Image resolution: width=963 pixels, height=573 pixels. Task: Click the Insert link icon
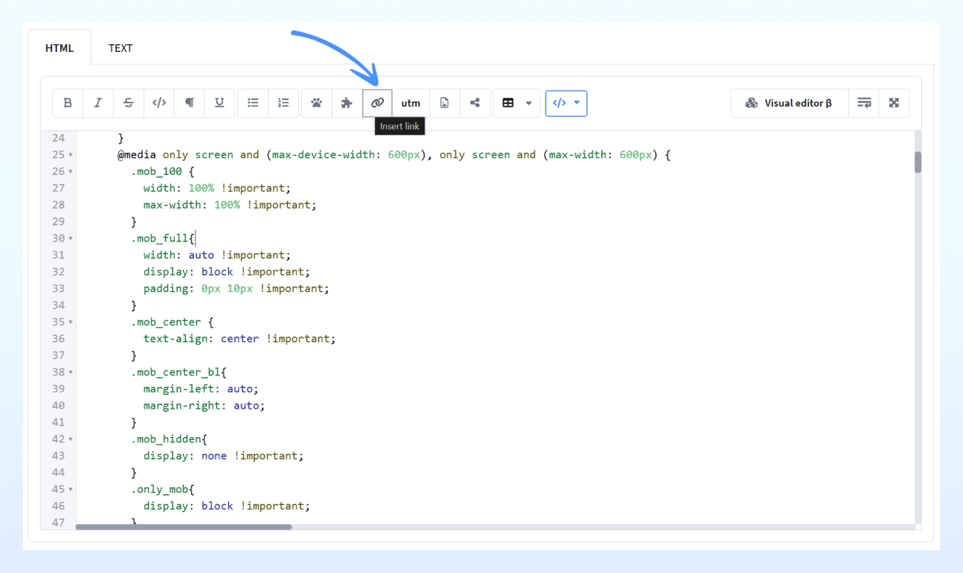point(377,103)
